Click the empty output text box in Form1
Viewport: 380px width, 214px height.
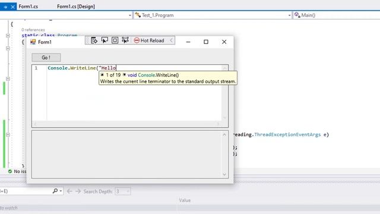click(x=130, y=155)
